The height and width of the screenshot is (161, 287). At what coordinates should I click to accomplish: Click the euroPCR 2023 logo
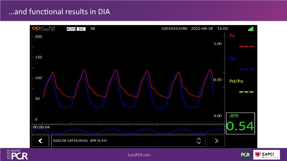coord(17,155)
